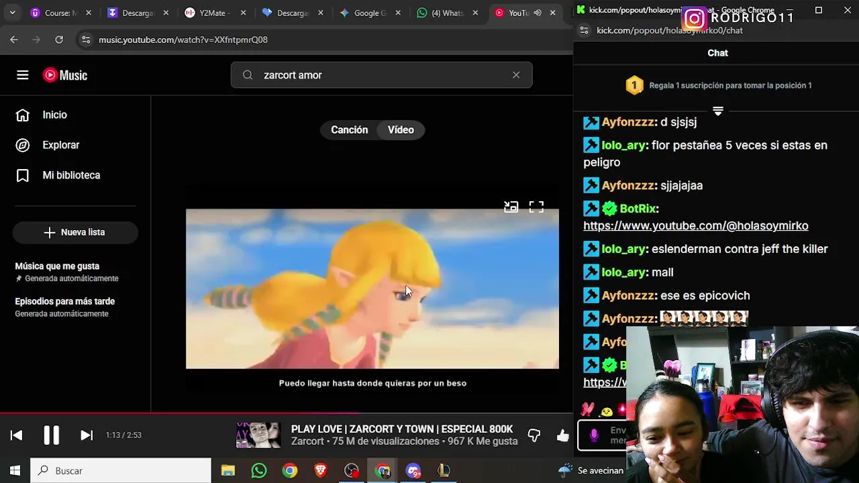Clear the search field with X
859x483 pixels.
(x=516, y=75)
